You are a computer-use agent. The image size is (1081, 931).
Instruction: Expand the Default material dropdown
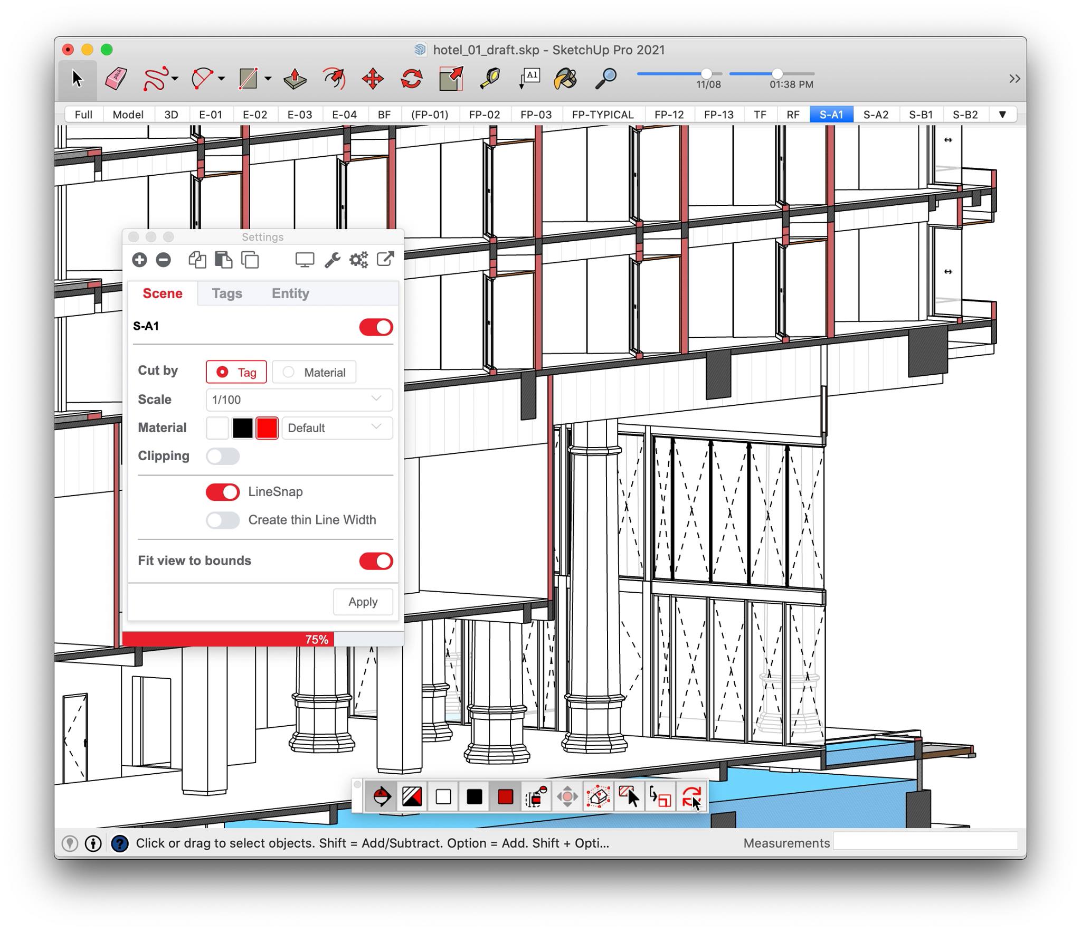338,428
